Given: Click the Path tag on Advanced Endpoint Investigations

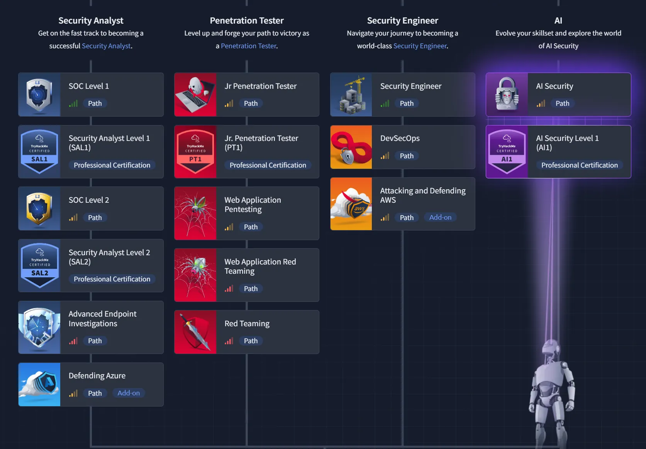Looking at the screenshot, I should click(x=95, y=341).
